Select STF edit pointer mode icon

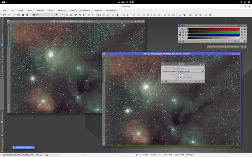(183, 29)
